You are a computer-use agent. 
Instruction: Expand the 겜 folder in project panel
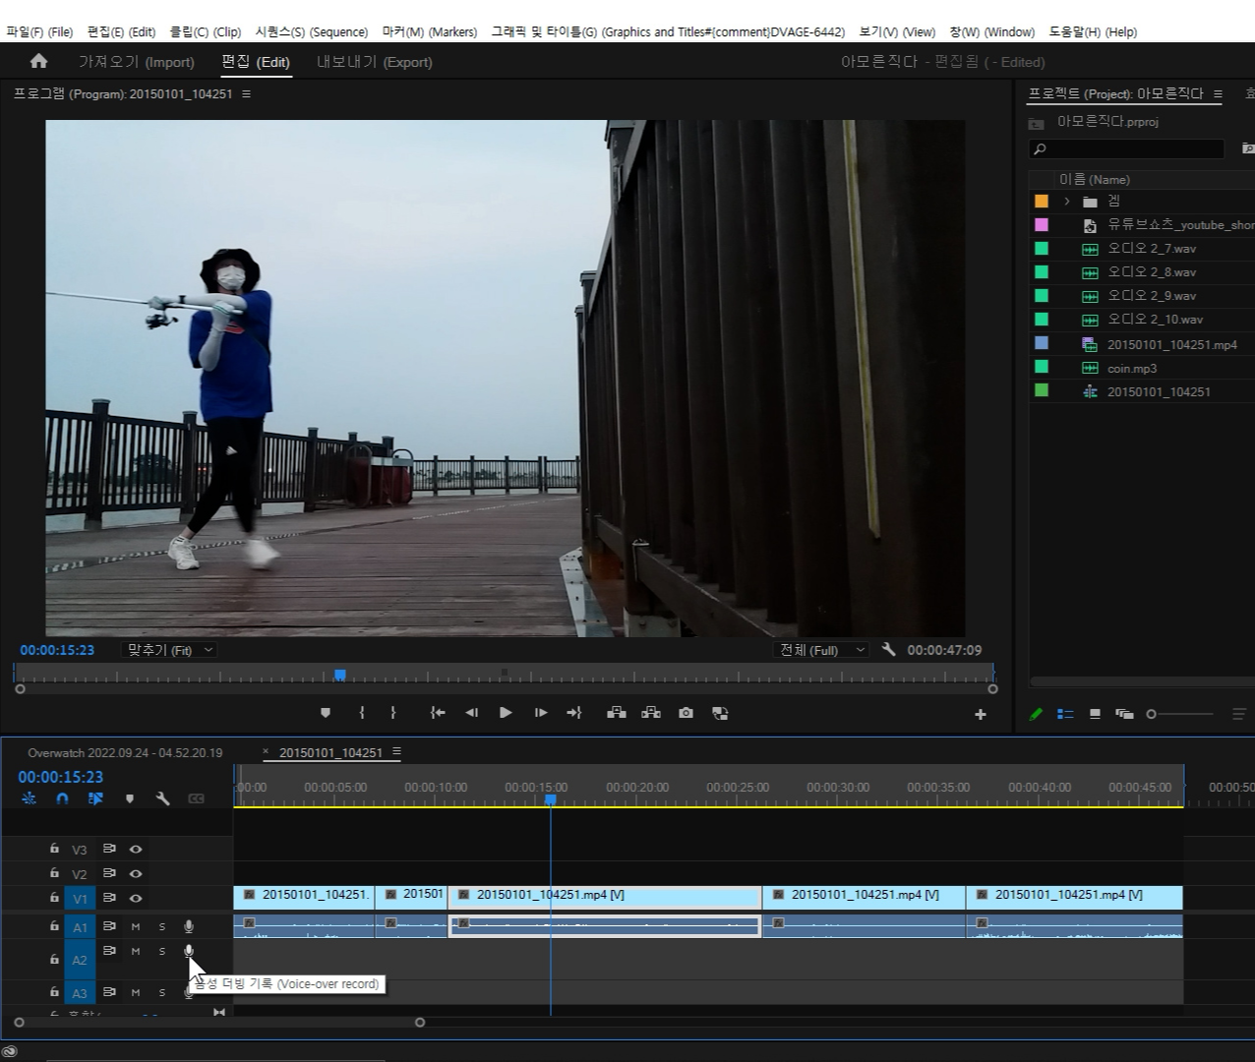coord(1066,202)
